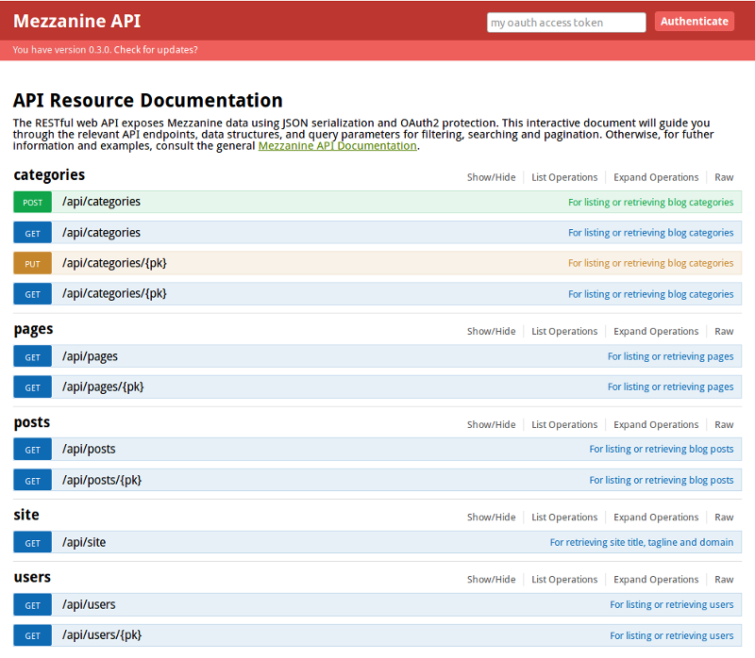Open the Raw view for posts
This screenshot has width=755, height=658.
[724, 424]
